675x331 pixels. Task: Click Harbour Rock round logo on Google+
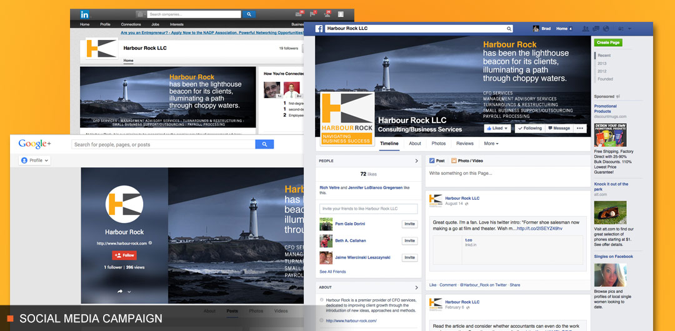pyautogui.click(x=124, y=204)
